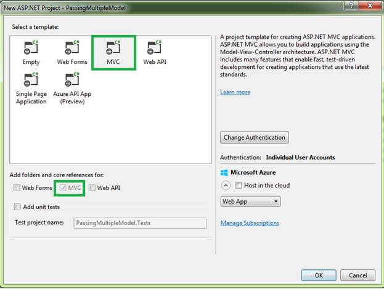
Task: Click the Change Authentication button
Action: pyautogui.click(x=254, y=137)
